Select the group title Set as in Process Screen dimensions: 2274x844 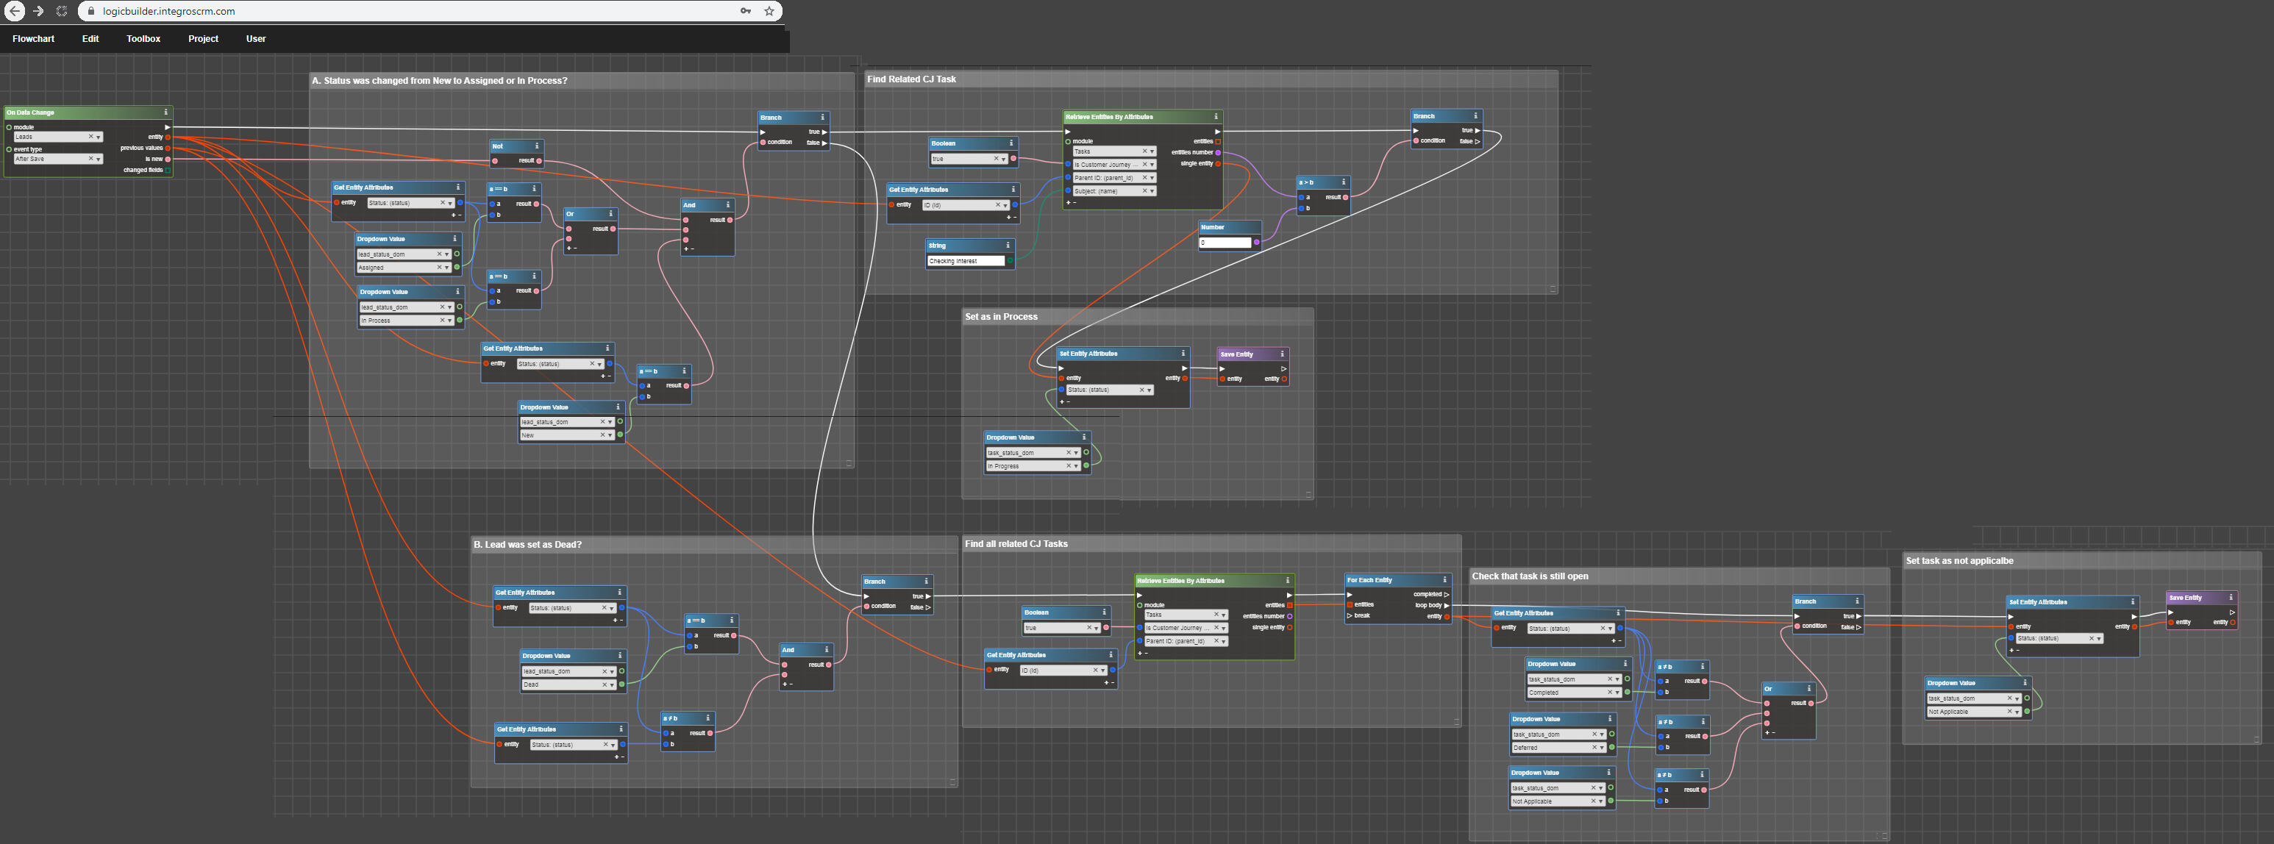click(x=1001, y=317)
